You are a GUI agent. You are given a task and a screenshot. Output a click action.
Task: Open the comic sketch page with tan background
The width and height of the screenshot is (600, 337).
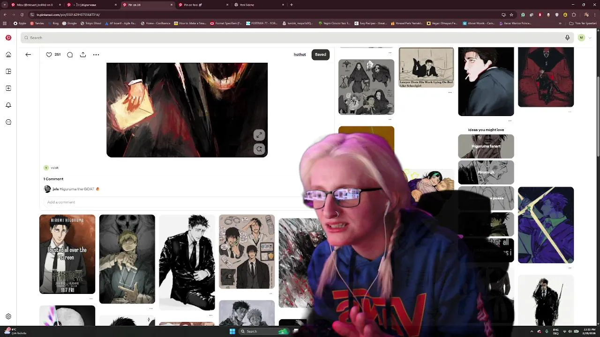coord(247,252)
